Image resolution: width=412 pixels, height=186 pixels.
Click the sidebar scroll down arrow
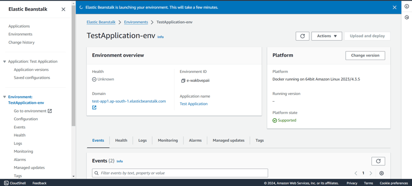click(x=73, y=177)
